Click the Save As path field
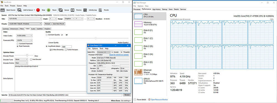Viewport: 277px width, 103px height. (x=65, y=95)
